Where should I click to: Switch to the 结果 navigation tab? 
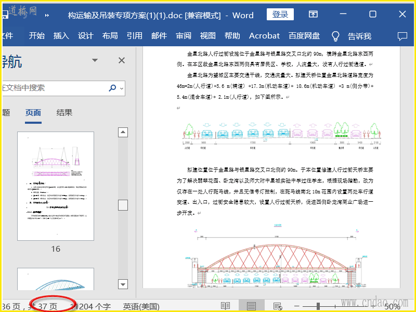(64, 112)
